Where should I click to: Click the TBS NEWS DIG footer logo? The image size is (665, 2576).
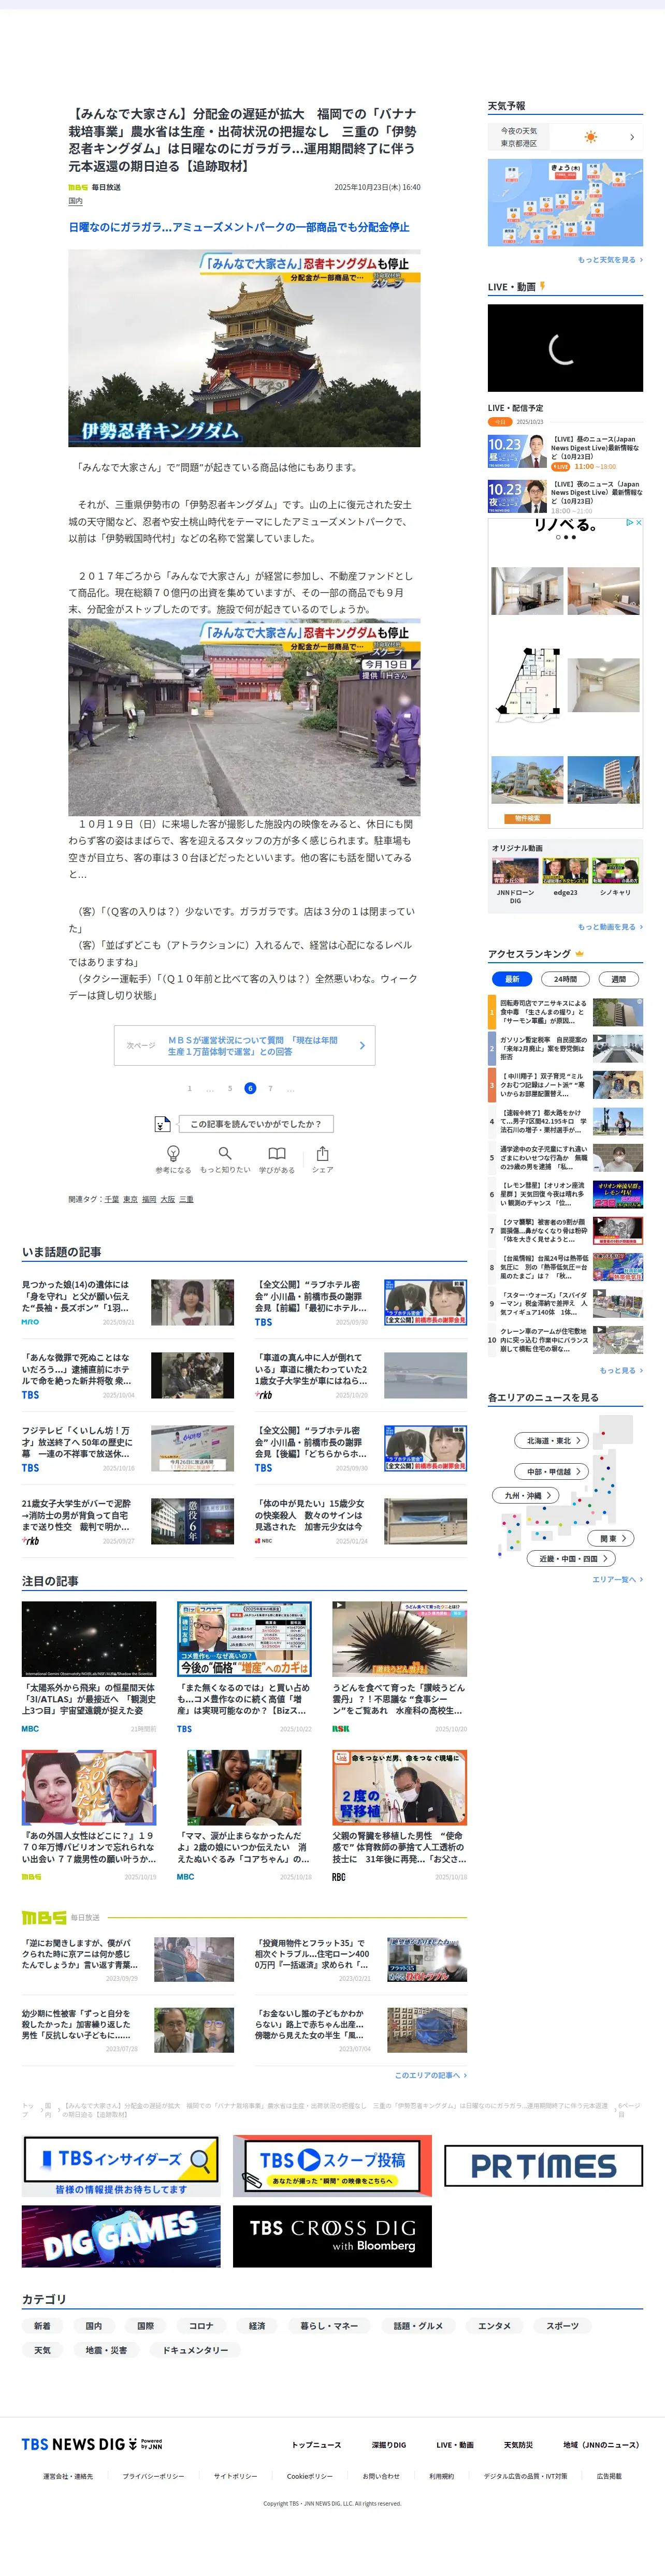pyautogui.click(x=91, y=2445)
